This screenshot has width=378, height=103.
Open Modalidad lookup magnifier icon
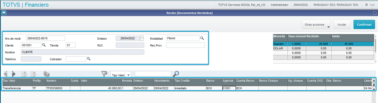(202, 38)
